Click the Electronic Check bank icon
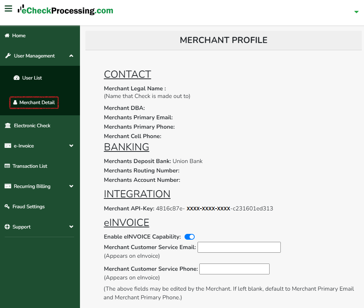The image size is (364, 308). 8,125
